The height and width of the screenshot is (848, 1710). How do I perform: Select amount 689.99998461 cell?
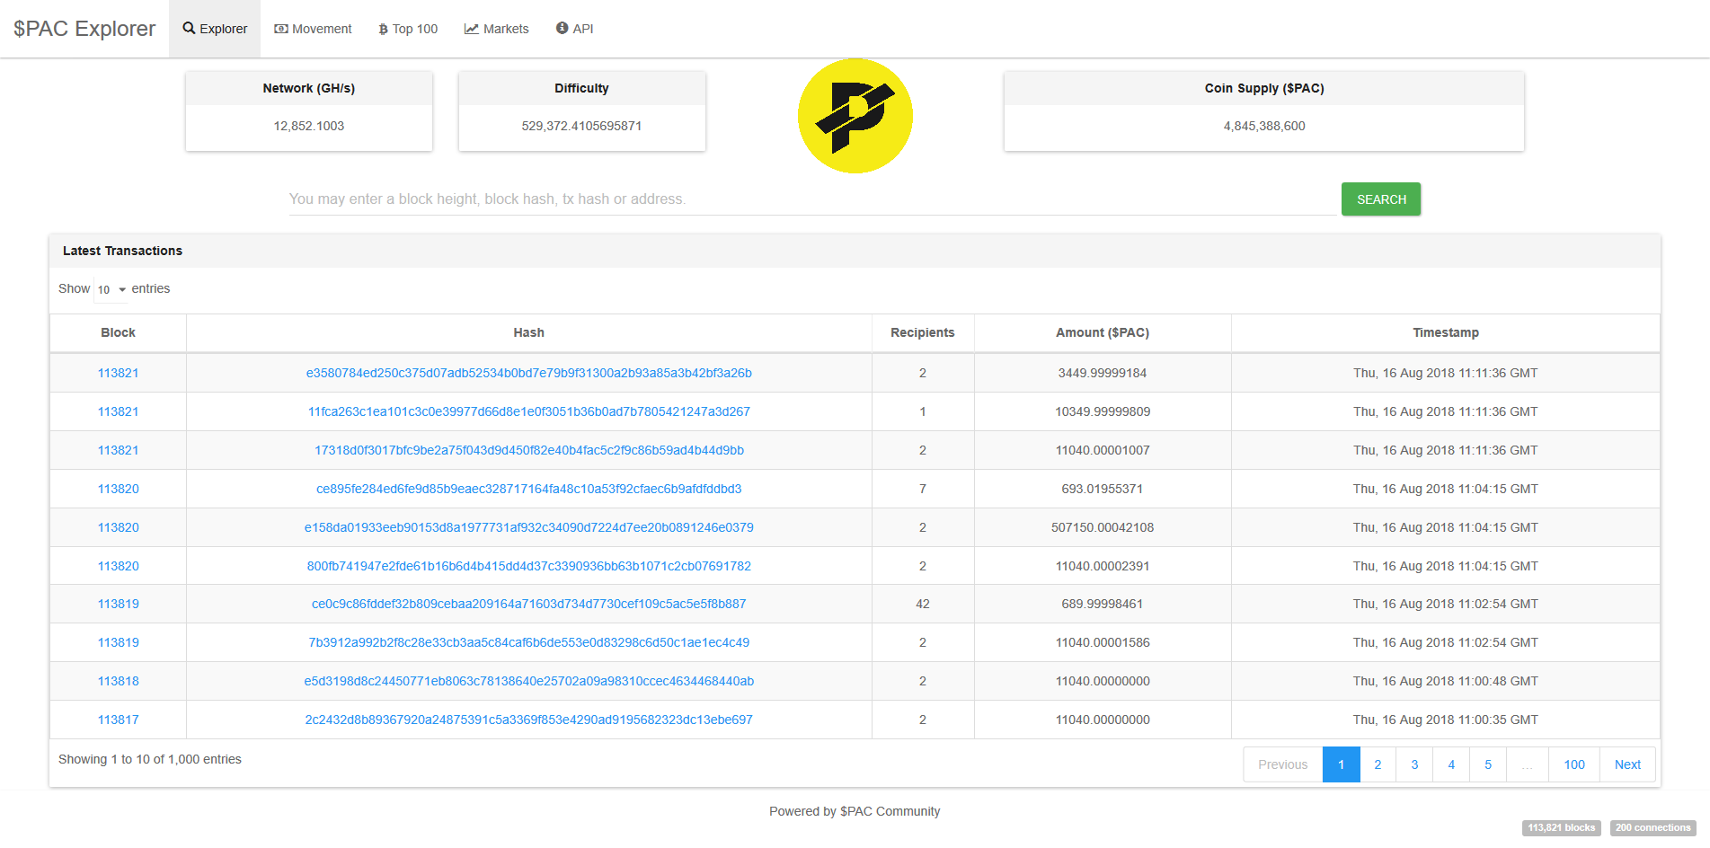click(1103, 604)
